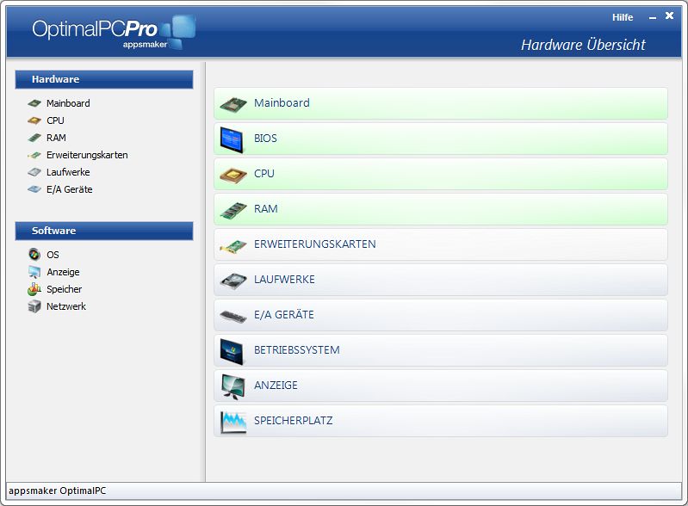Click the E/A Geräte icon in the sidebar
Viewport: 688px width, 506px height.
point(34,189)
